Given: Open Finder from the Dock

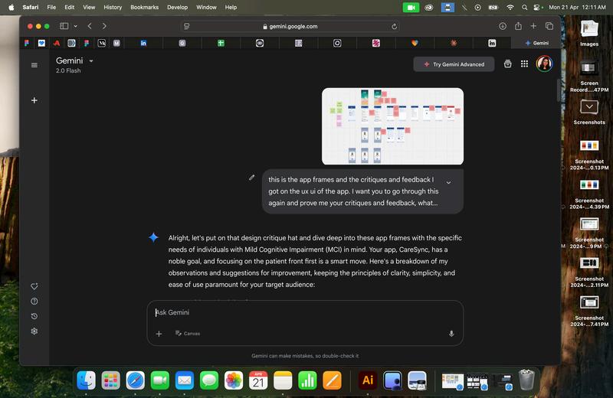Looking at the screenshot, I should tap(86, 380).
